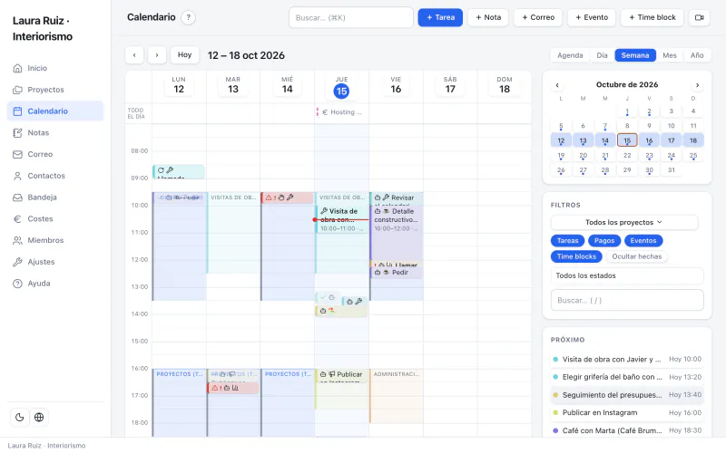This screenshot has height=453, width=726.
Task: Open Publicar task on Thursday afternoon
Action: tap(342, 376)
